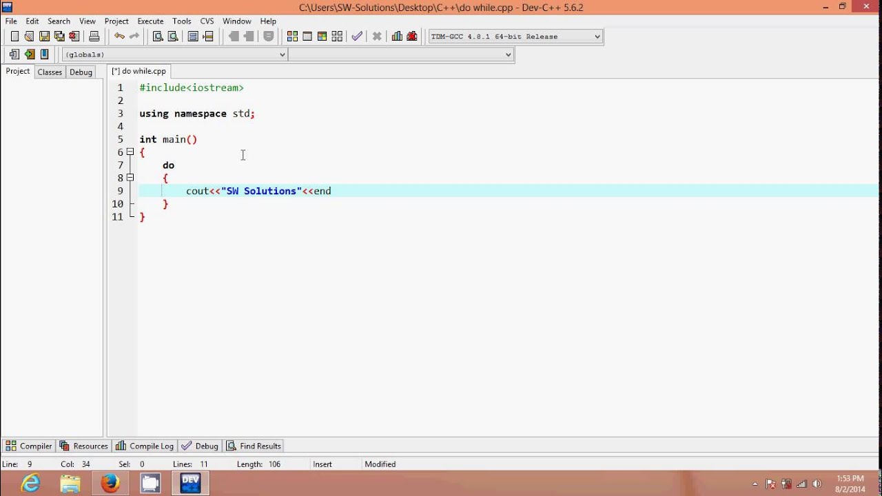
Task: Click the Toggle Bookmarks green plus icon
Action: (x=29, y=54)
